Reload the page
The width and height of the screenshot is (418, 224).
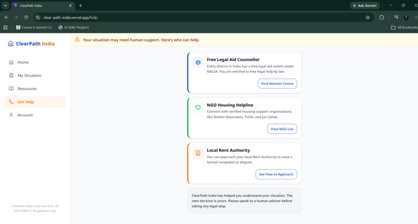point(26,17)
